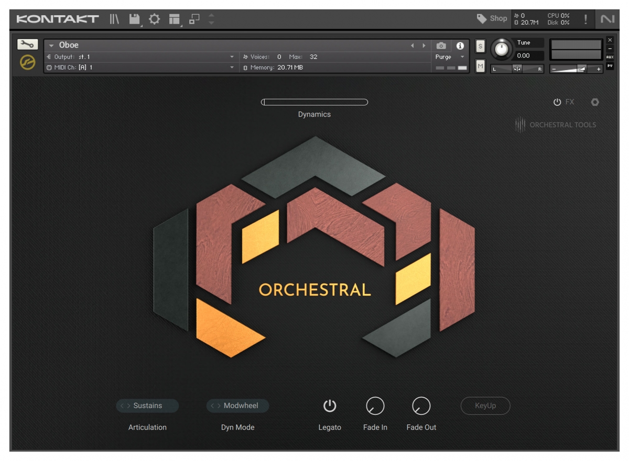Image resolution: width=629 pixels, height=461 pixels.
Task: Click the pan L/R slider
Action: click(x=517, y=69)
